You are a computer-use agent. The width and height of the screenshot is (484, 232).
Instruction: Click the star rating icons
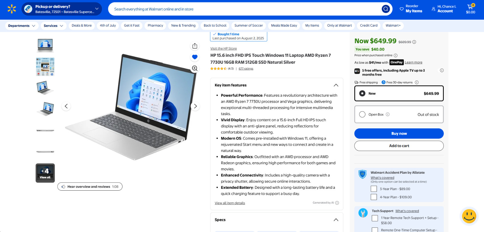click(x=218, y=69)
